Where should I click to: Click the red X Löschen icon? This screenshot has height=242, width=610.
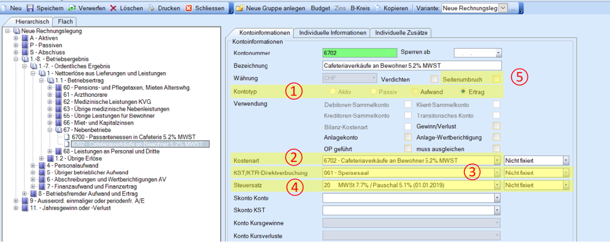click(x=113, y=8)
